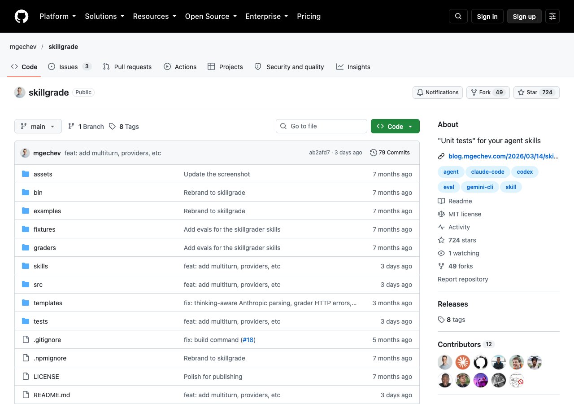View 79 Commits history
The height and width of the screenshot is (404, 574).
pyautogui.click(x=390, y=153)
